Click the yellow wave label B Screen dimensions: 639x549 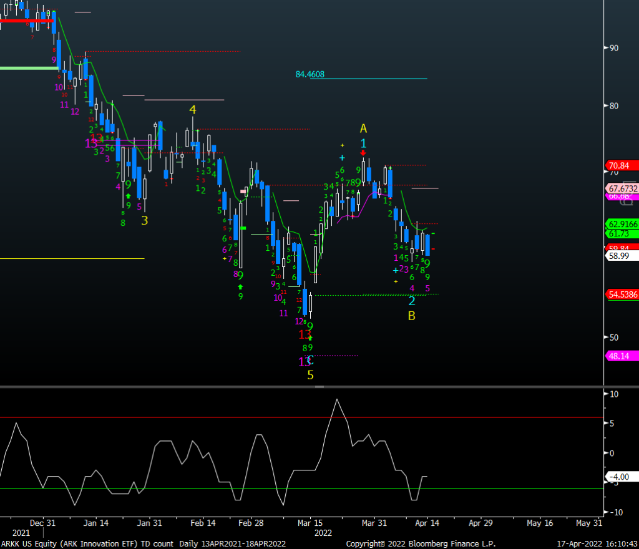click(412, 316)
